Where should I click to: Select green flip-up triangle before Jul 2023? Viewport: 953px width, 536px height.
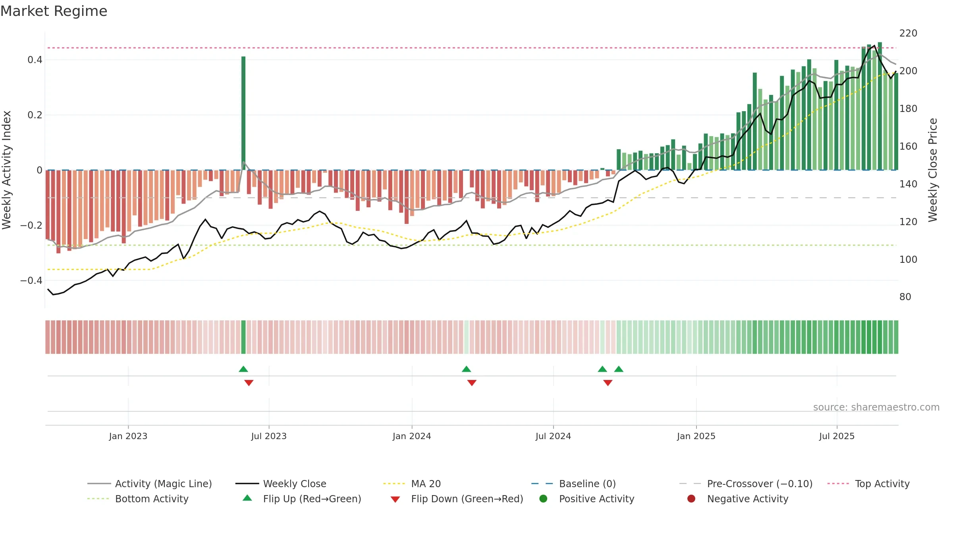(243, 369)
